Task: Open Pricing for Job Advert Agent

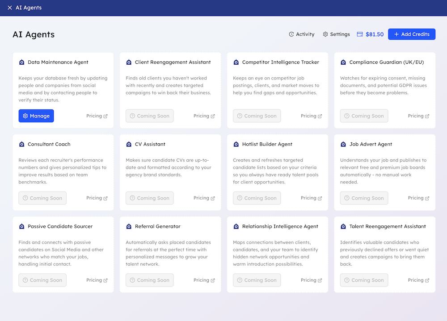Action: point(418,198)
